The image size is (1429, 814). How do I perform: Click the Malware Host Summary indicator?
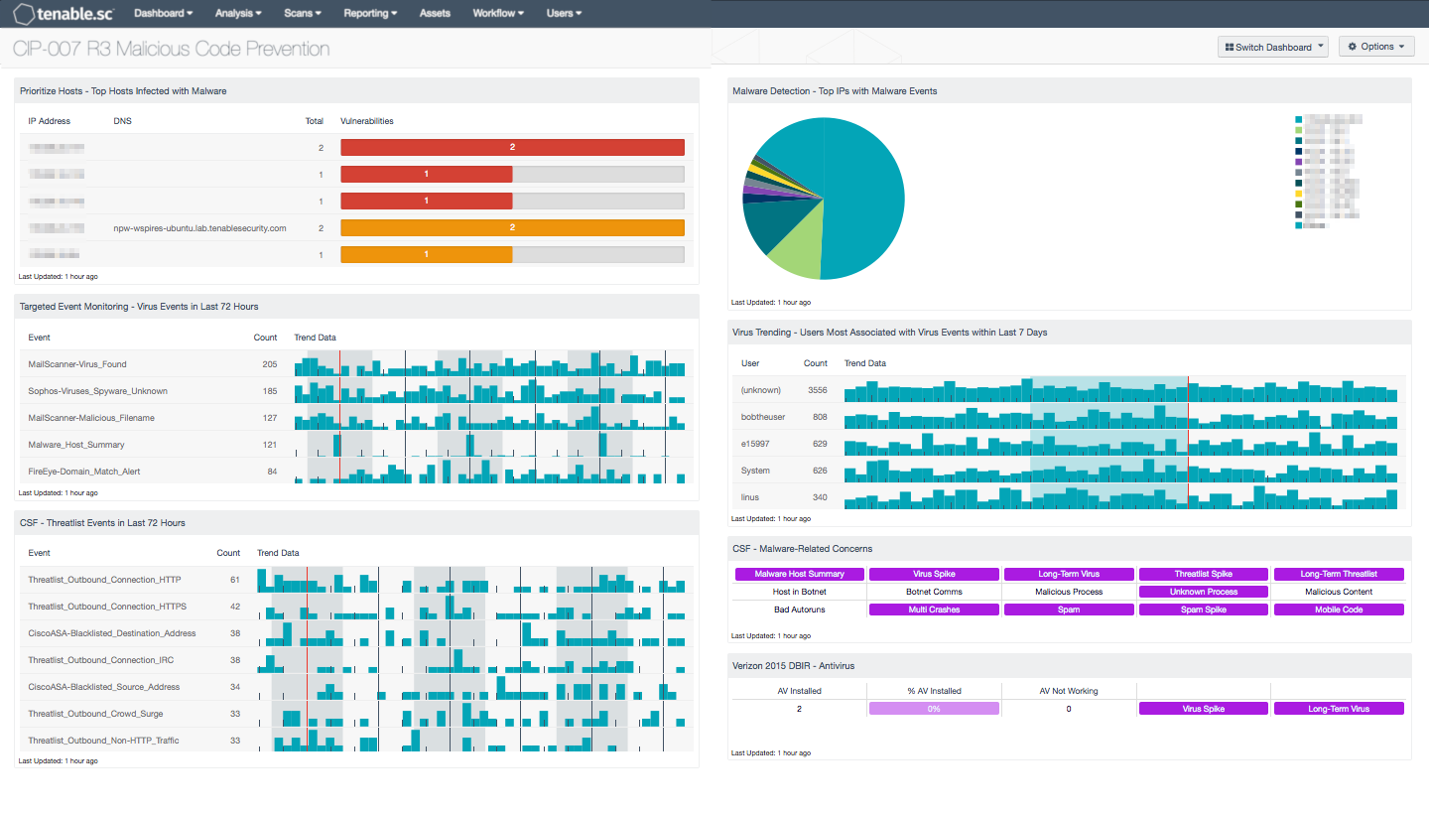(x=799, y=574)
